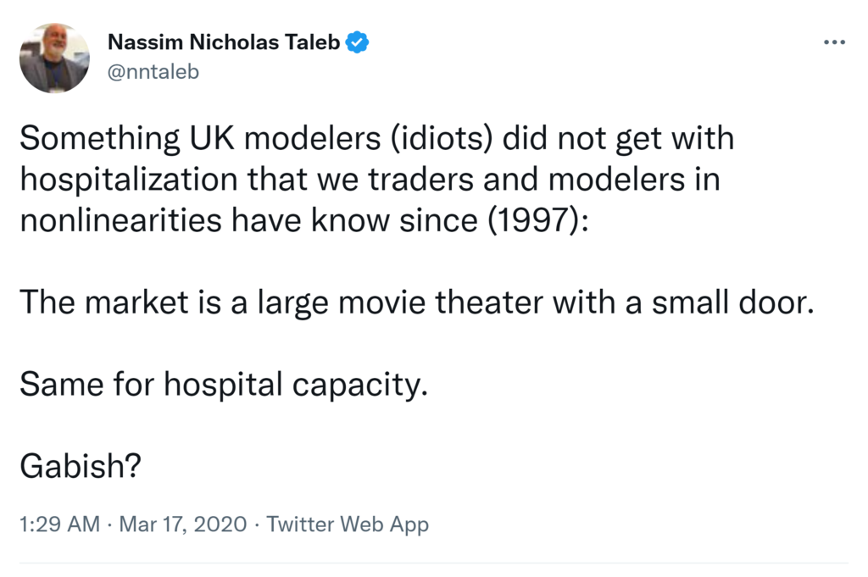Open Nassim Nicholas Taleb's profile photo
Viewport: 868px width, 577px height.
coord(54,58)
